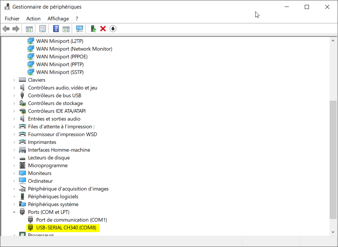The height and width of the screenshot is (247, 338).
Task: Click the Claviers keyboard icon
Action: (23, 80)
